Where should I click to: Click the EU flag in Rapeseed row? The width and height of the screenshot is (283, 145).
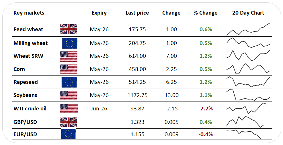coord(69,82)
